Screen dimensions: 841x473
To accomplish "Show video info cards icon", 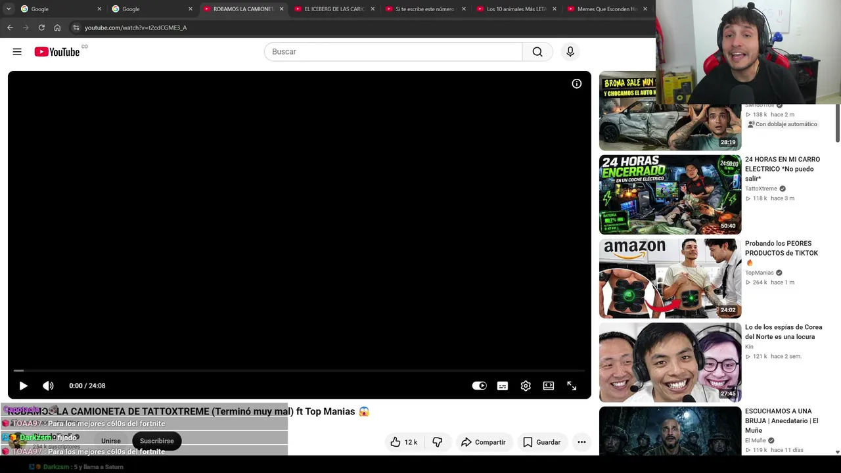I will (x=576, y=83).
